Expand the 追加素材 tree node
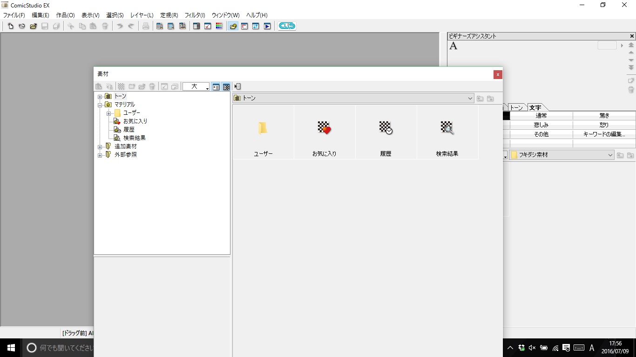636x357 pixels. pos(100,147)
